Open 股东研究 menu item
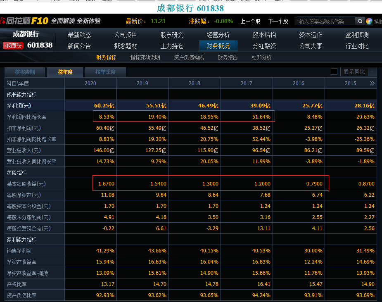This screenshot has width=382, height=302. [172, 35]
